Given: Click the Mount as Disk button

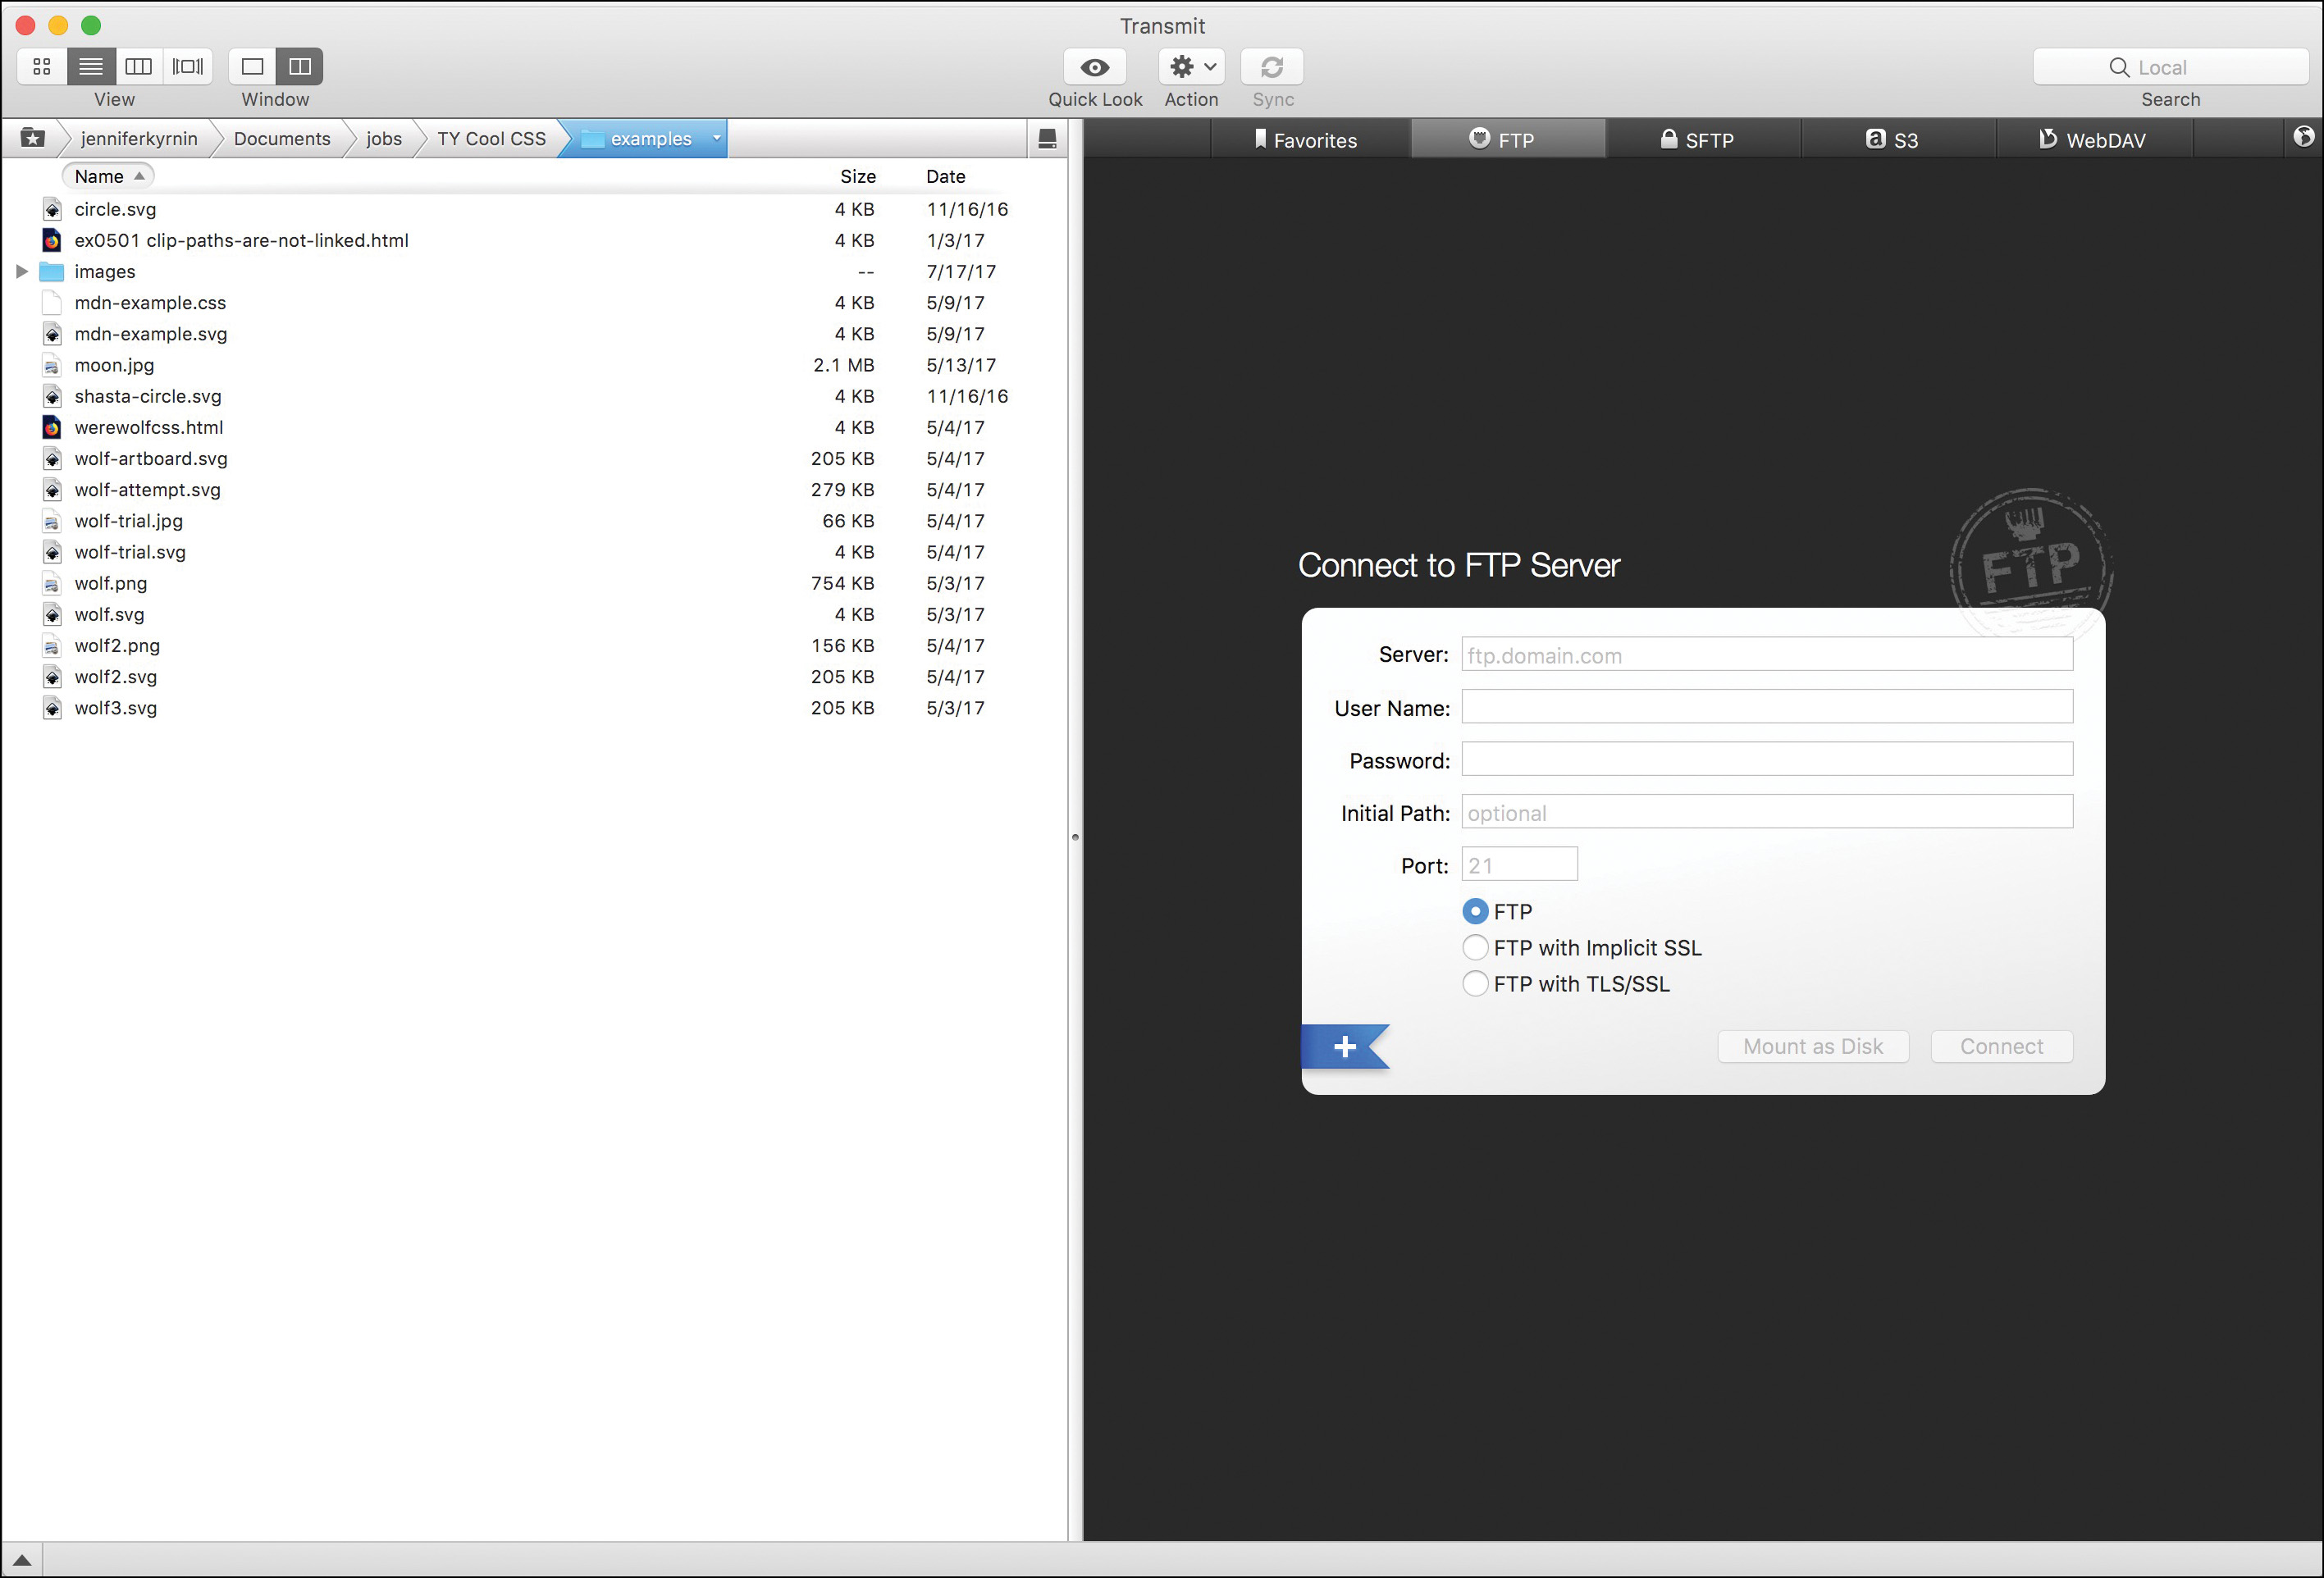Looking at the screenshot, I should click(x=1813, y=1046).
